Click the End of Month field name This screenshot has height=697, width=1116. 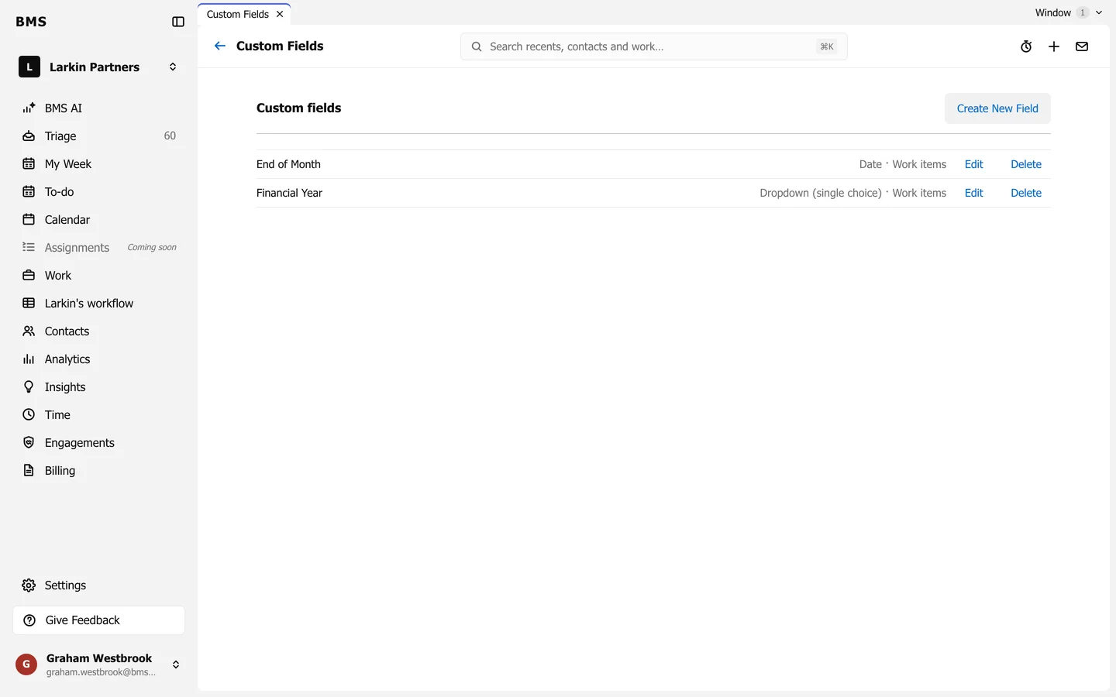[x=288, y=164]
